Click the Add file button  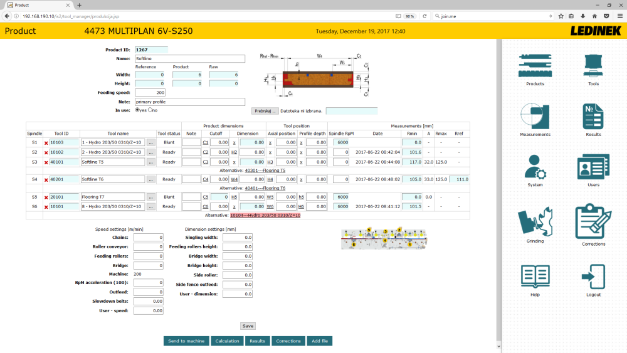[320, 341]
